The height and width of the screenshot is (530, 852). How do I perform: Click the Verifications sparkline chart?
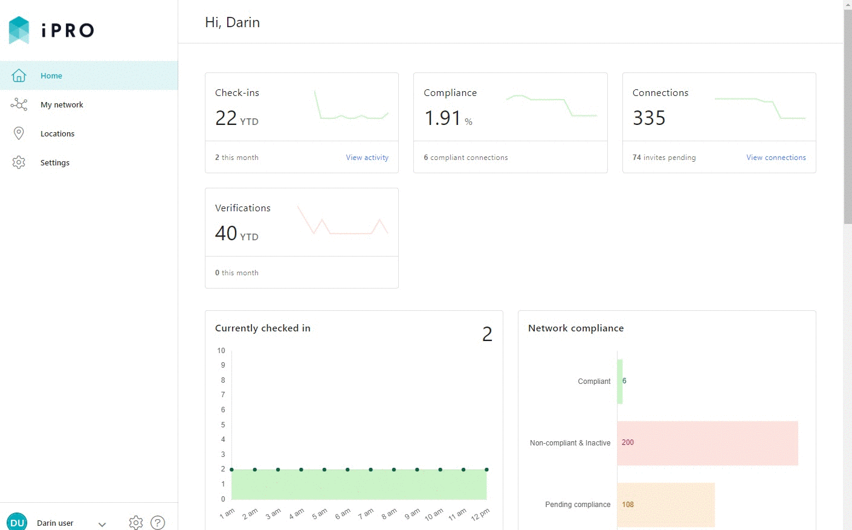tap(343, 220)
